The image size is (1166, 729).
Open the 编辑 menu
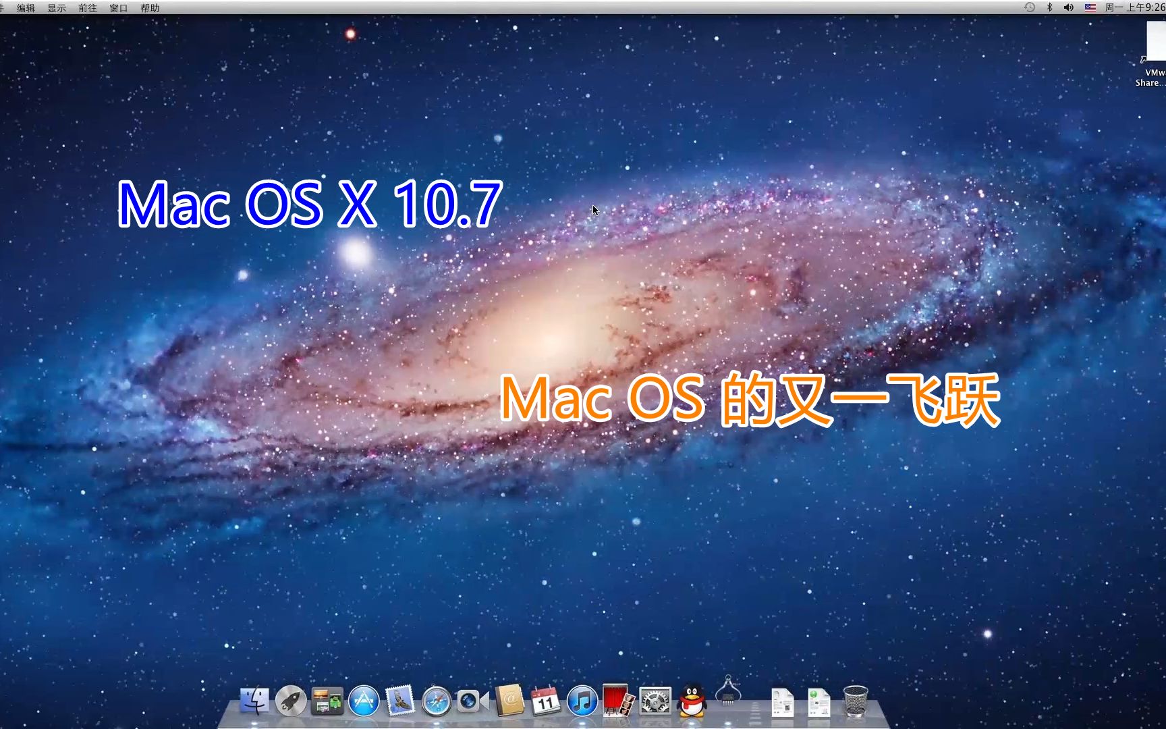click(26, 8)
